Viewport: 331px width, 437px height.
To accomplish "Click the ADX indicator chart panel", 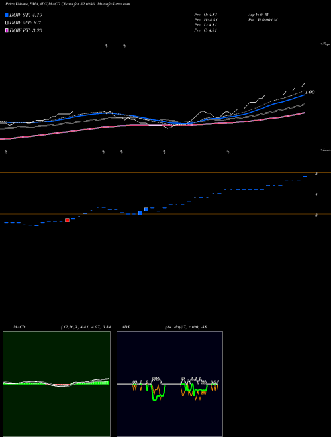I will (x=169, y=384).
